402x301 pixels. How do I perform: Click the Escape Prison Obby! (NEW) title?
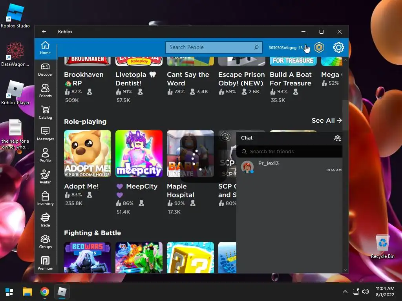point(241,79)
